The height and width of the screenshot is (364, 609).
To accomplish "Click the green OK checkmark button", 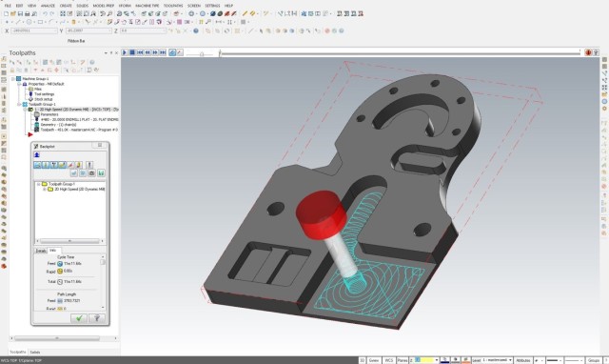I will [79, 318].
